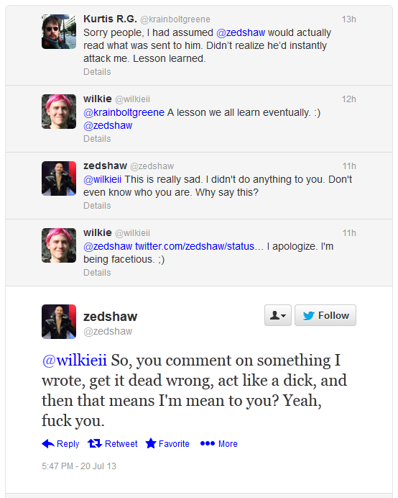398x498 pixels.
Task: Expand Details under Kurtis R.G. tweet
Action: pos(97,72)
